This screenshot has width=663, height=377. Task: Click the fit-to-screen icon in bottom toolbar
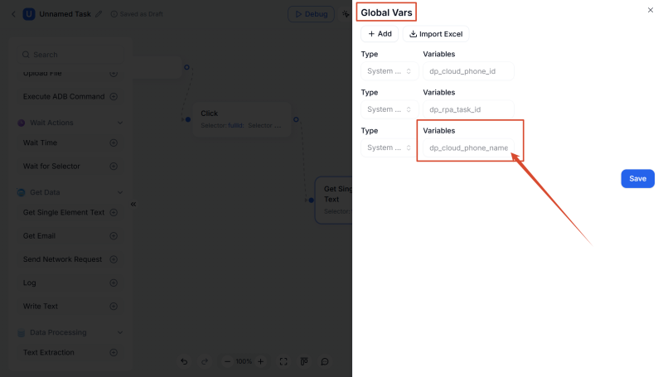click(283, 361)
